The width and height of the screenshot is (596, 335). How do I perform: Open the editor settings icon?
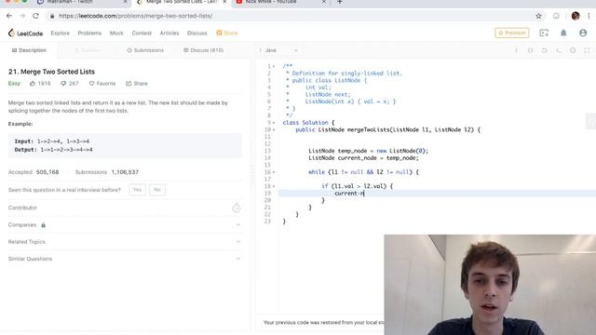click(573, 50)
